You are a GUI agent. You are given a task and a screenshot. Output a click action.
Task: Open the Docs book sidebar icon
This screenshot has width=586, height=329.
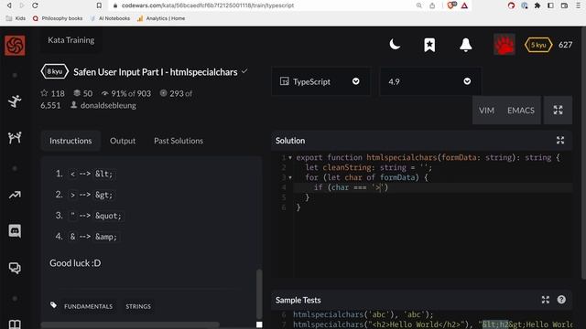[x=15, y=324]
